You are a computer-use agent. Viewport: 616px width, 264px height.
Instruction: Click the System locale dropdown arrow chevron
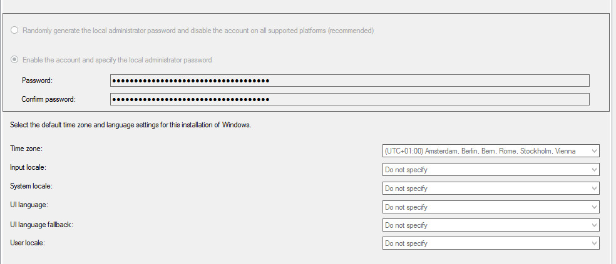click(594, 188)
